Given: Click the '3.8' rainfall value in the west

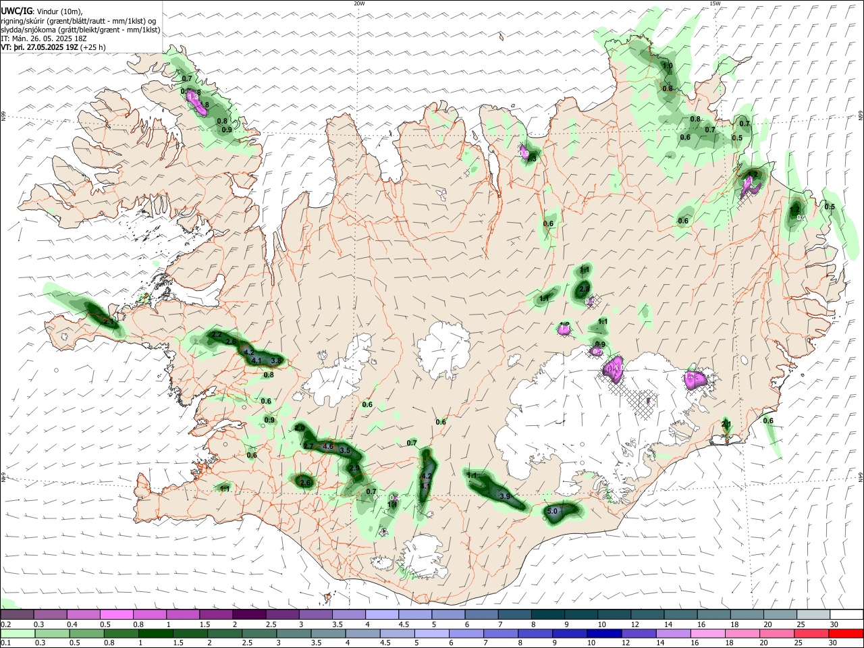Looking at the screenshot, I should (x=275, y=361).
